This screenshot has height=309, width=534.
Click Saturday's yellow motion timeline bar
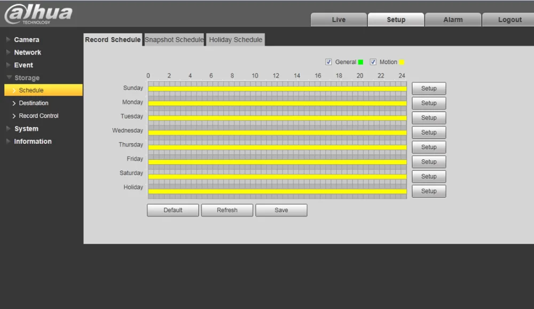click(277, 176)
